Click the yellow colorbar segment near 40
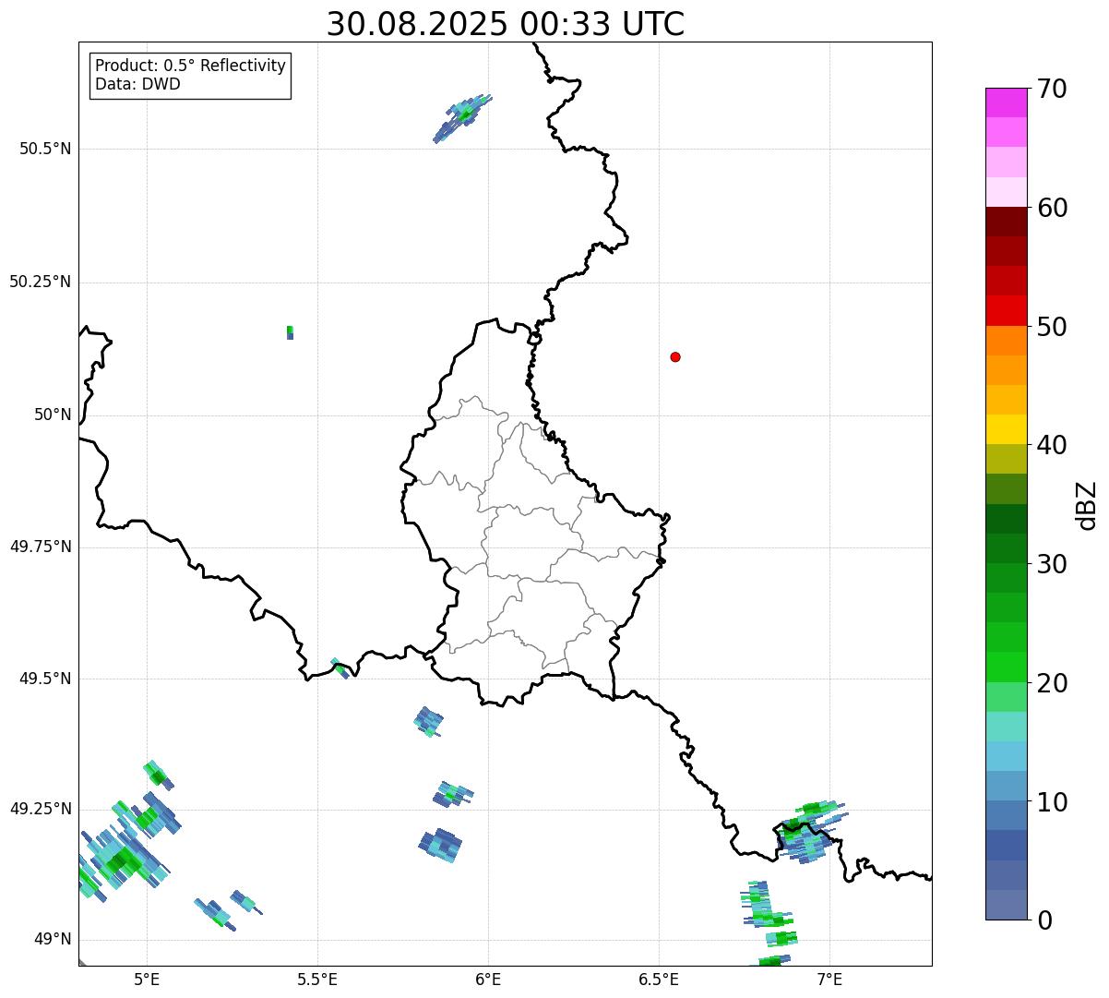1109x998 pixels. [1006, 429]
